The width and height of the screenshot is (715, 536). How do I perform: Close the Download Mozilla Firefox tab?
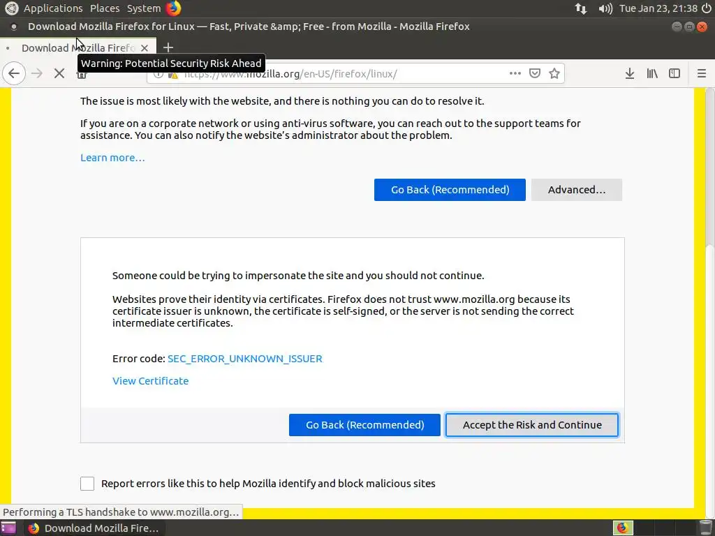point(145,48)
